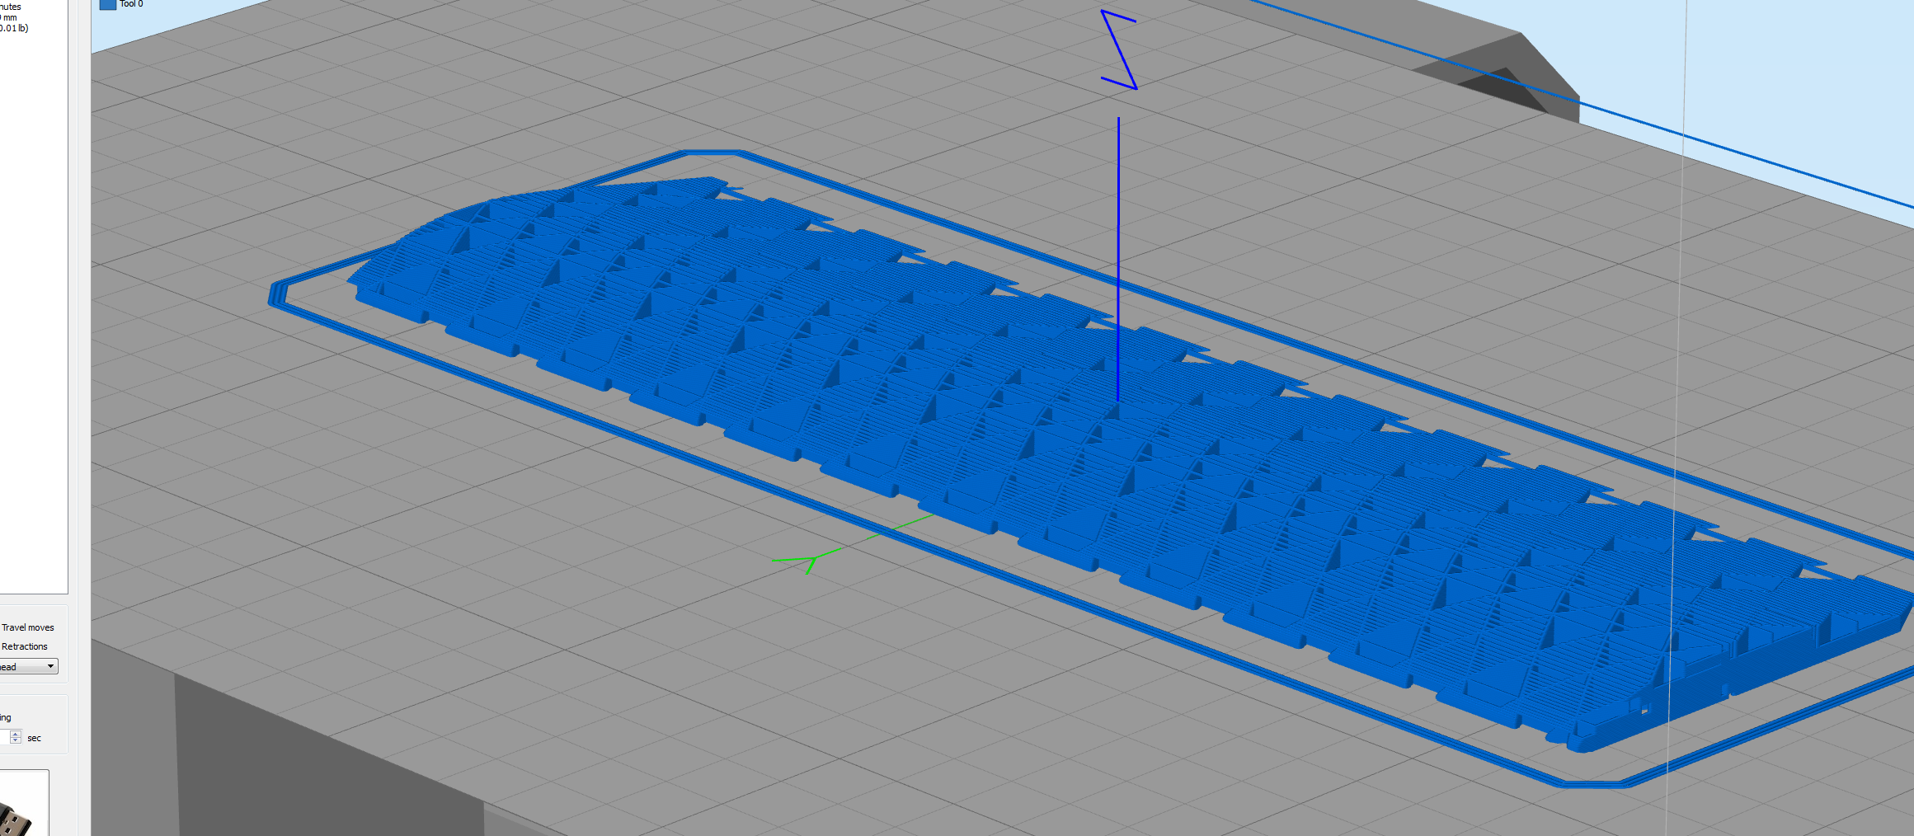Click the dropdown arrow under Retractions
1914x836 pixels.
(x=50, y=666)
